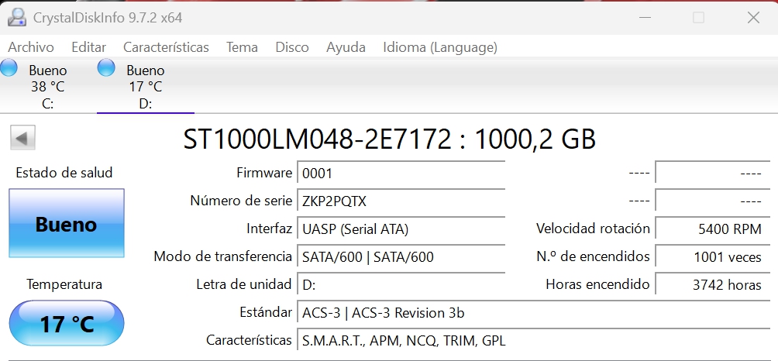Click the 5400 RPM rotation speed value
This screenshot has width=778, height=361.
point(712,229)
